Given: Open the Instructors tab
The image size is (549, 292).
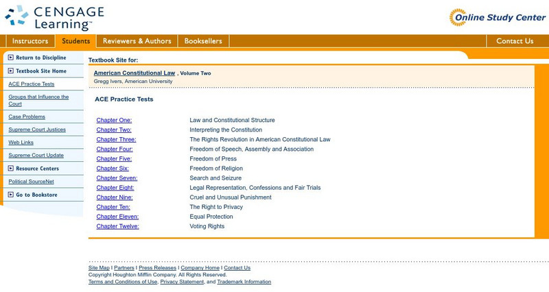Looking at the screenshot, I should tap(30, 41).
